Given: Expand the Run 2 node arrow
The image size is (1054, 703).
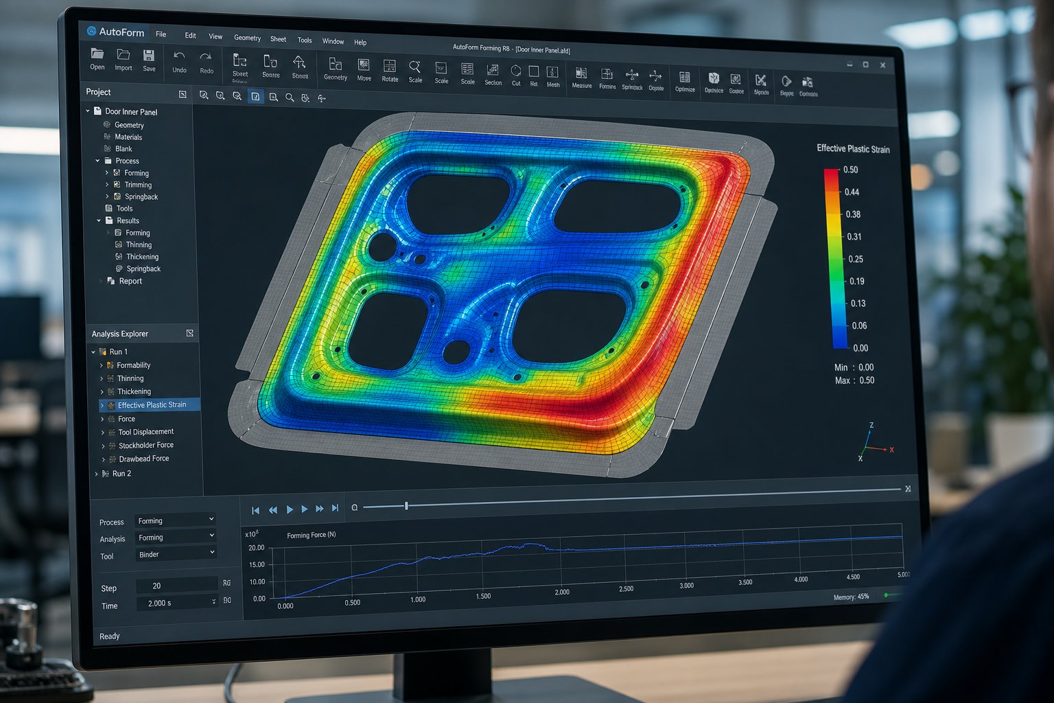Looking at the screenshot, I should (96, 474).
